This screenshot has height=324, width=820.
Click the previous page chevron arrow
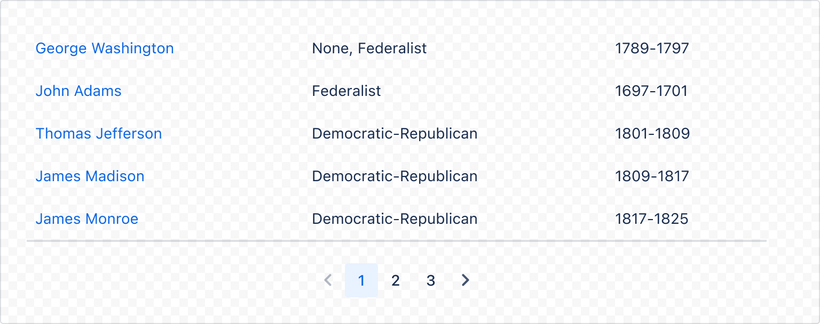click(x=327, y=280)
